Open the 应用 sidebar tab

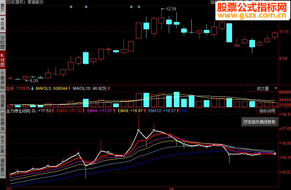(x=3, y=24)
